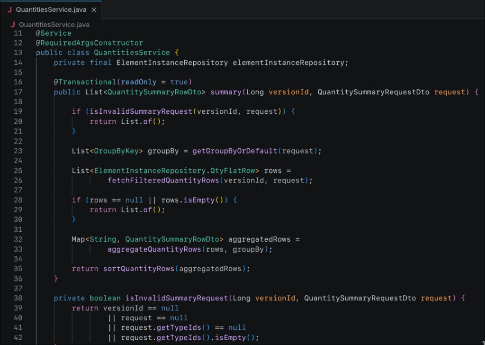Click QtyFlatRow on line 25

[x=233, y=171]
